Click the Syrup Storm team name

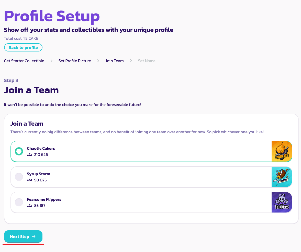39,174
